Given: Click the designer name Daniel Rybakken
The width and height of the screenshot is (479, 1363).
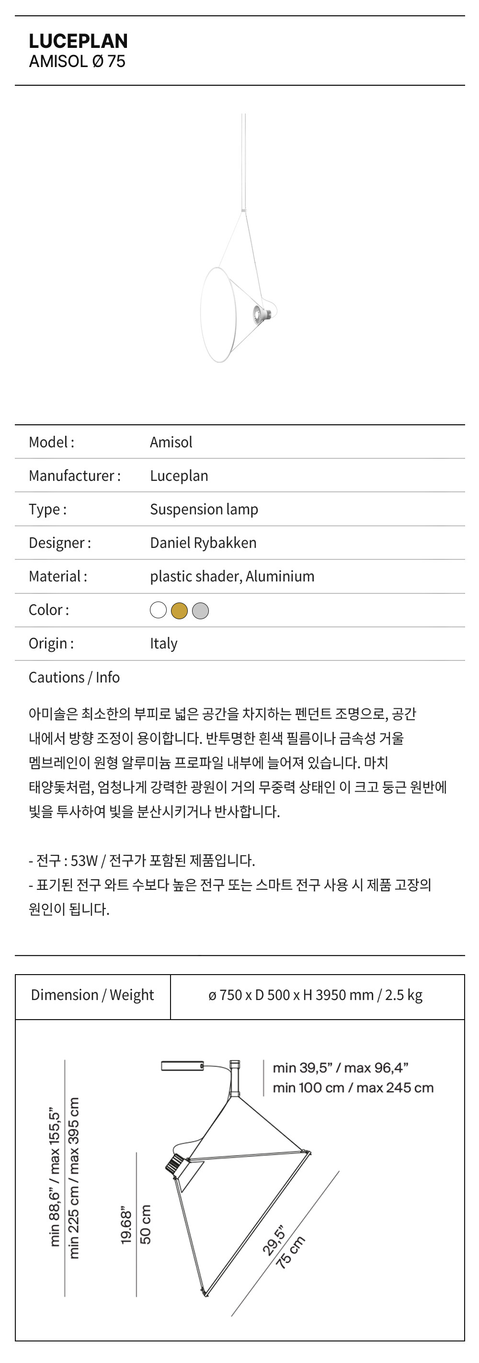Looking at the screenshot, I should (x=203, y=542).
